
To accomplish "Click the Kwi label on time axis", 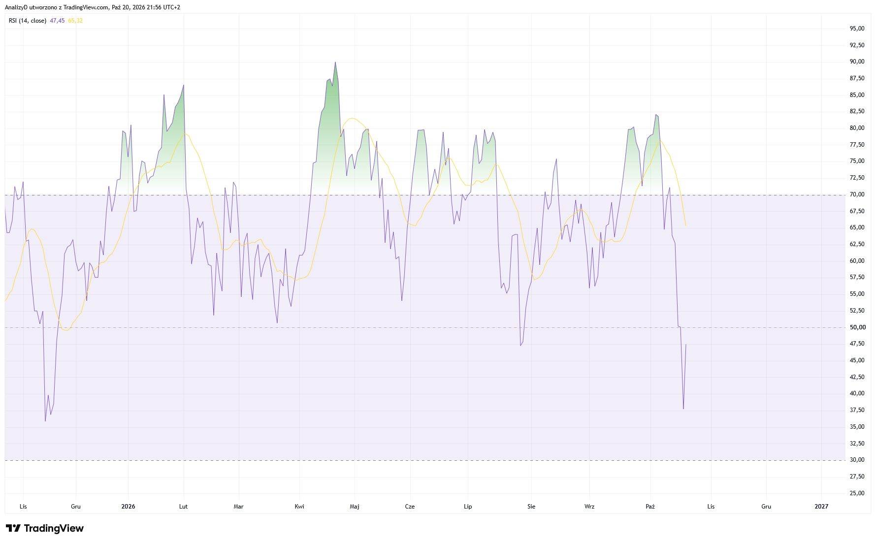I will tap(299, 507).
